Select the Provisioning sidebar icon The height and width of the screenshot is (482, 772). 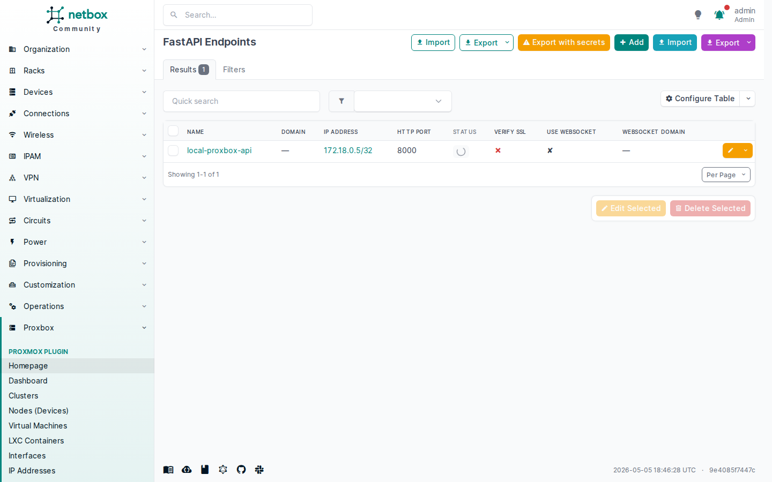coord(12,263)
